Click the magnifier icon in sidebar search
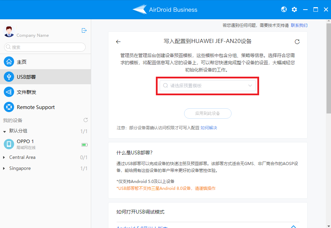 (x=8, y=47)
